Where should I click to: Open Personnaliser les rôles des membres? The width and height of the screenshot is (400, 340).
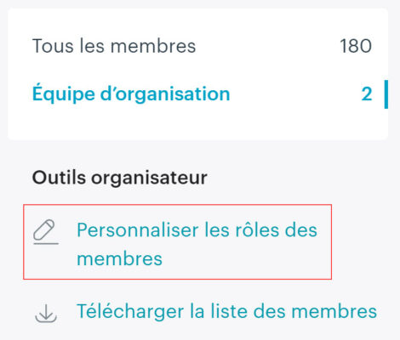[177, 241]
